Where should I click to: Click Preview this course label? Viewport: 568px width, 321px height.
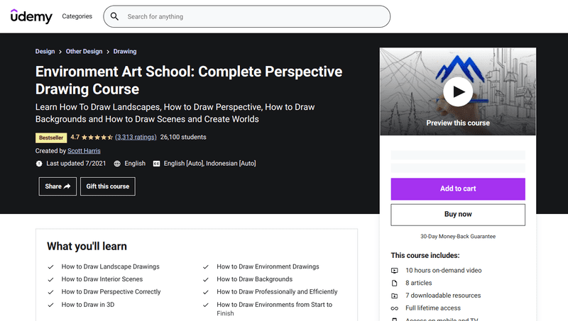coord(458,123)
